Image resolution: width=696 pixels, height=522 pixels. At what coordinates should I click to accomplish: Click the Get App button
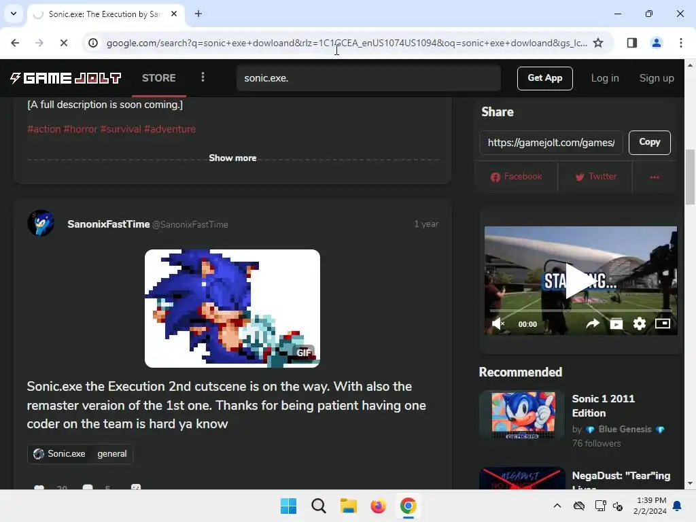coord(544,78)
